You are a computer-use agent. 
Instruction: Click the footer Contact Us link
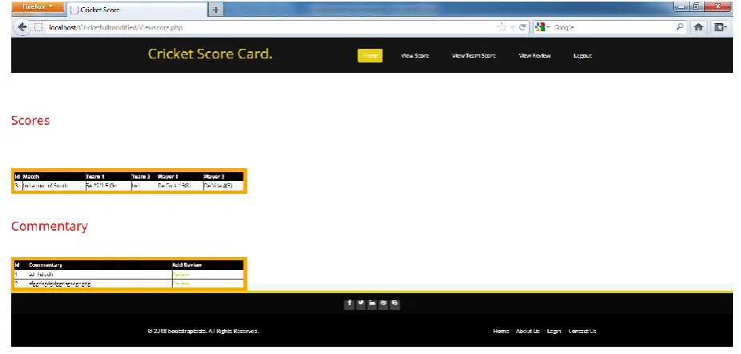(x=582, y=331)
